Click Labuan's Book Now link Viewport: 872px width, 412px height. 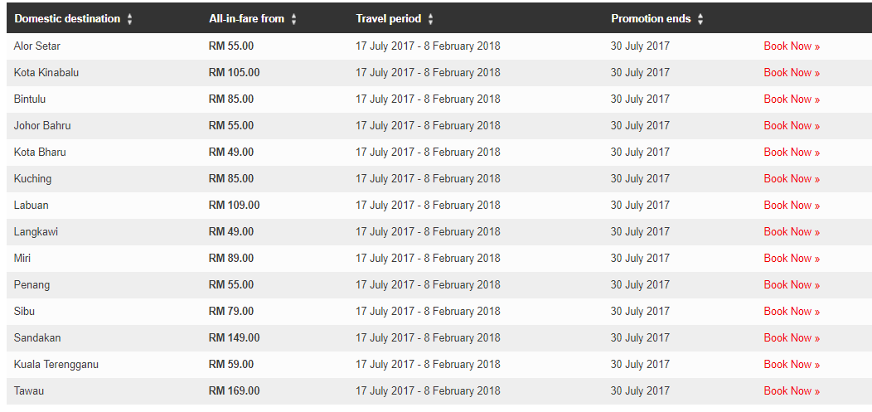pyautogui.click(x=791, y=206)
